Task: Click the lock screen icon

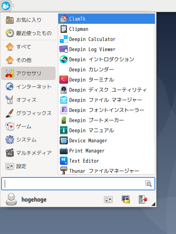Action: click(x=126, y=199)
